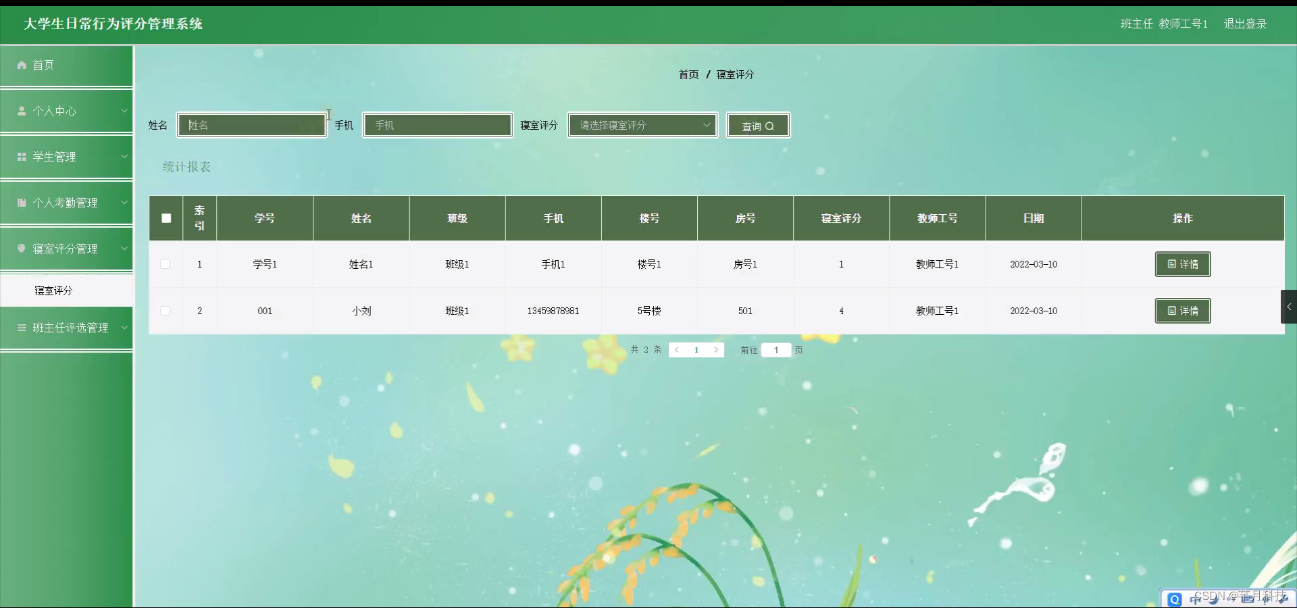
Task: Click the page number input field 前往页
Action: 775,350
